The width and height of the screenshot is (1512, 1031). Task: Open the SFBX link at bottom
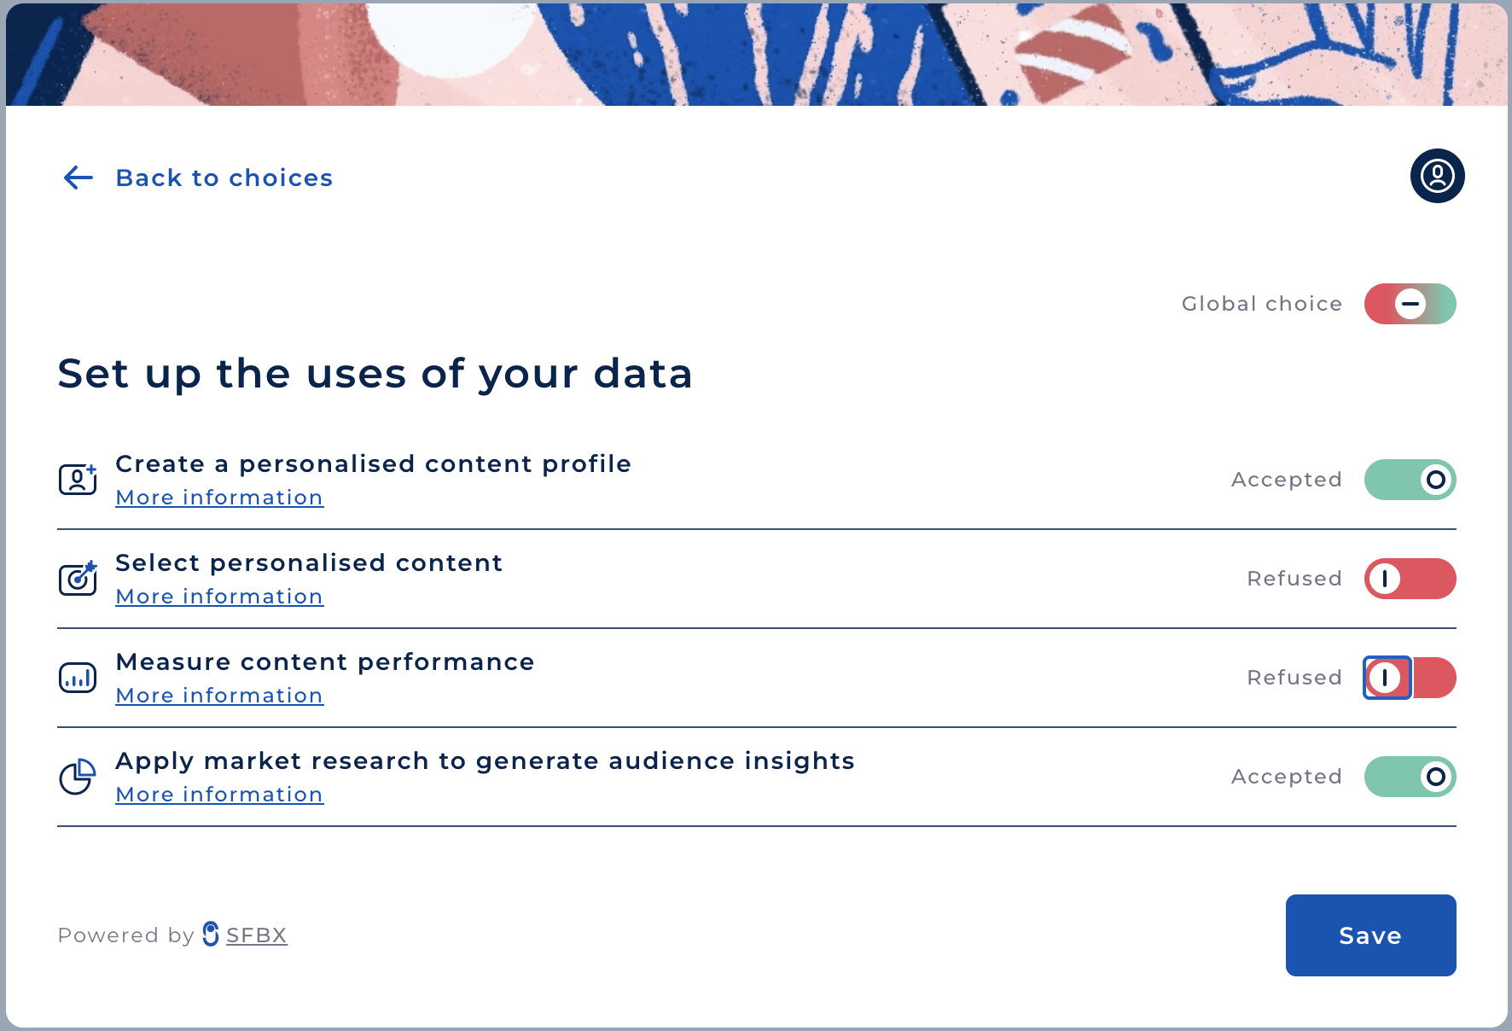point(256,935)
